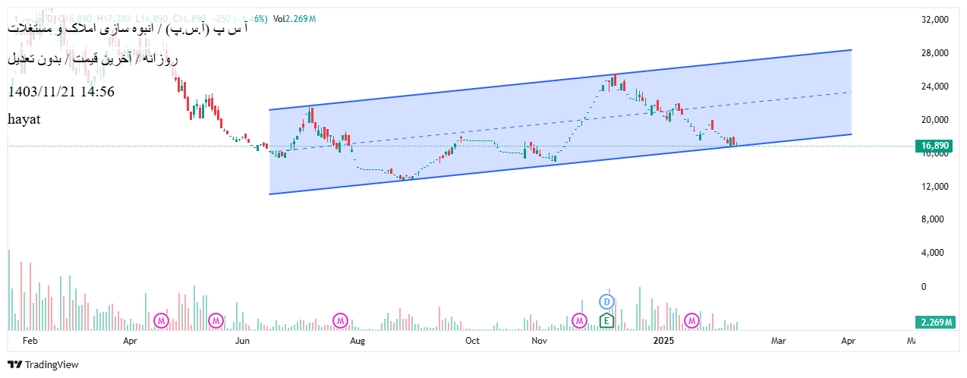
Task: Click the 16,890 current price label
Action: (932, 146)
